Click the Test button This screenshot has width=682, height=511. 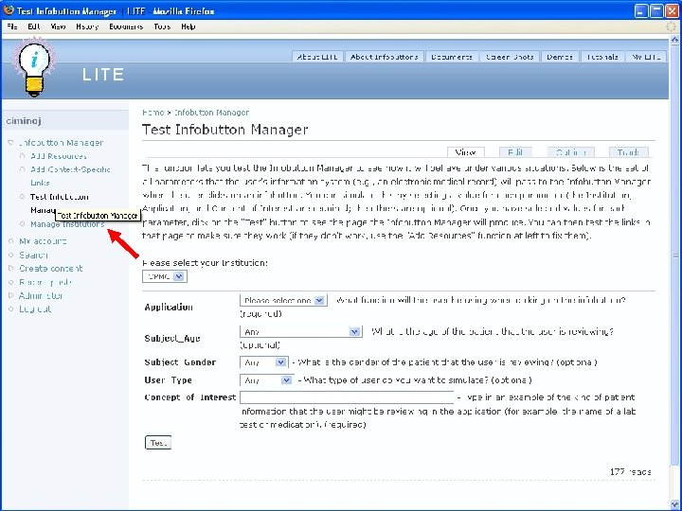pyautogui.click(x=158, y=442)
